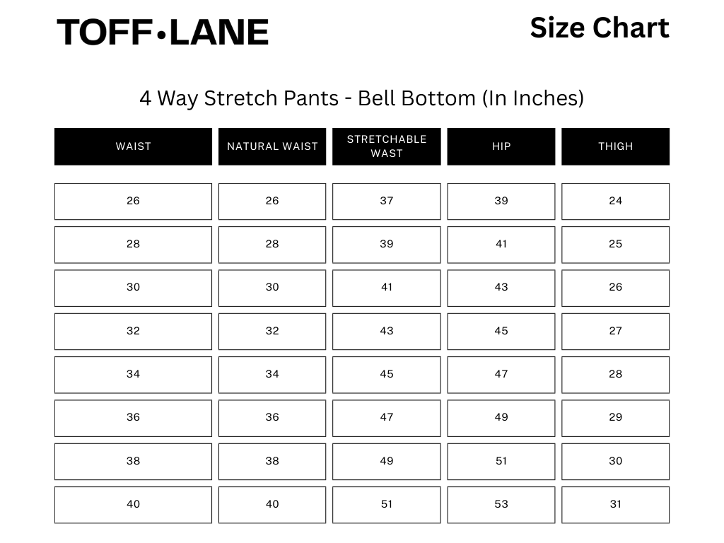Click the TOFF•LANE brand logo

click(163, 33)
